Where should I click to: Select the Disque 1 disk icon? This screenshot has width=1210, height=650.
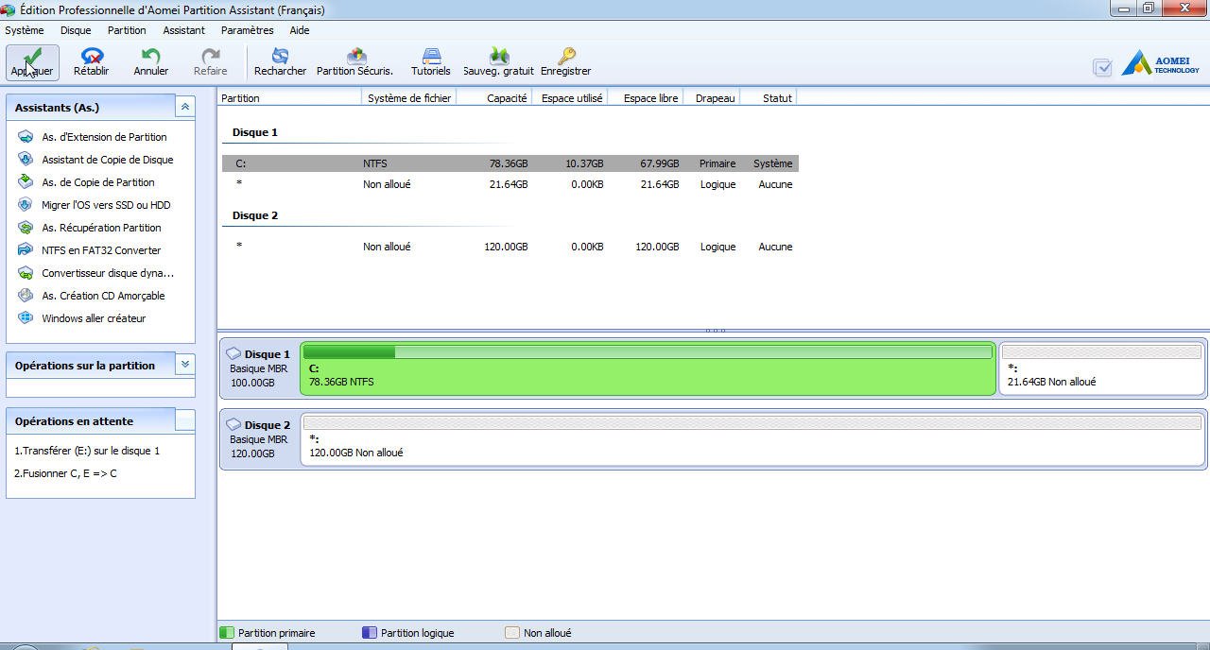coord(233,354)
